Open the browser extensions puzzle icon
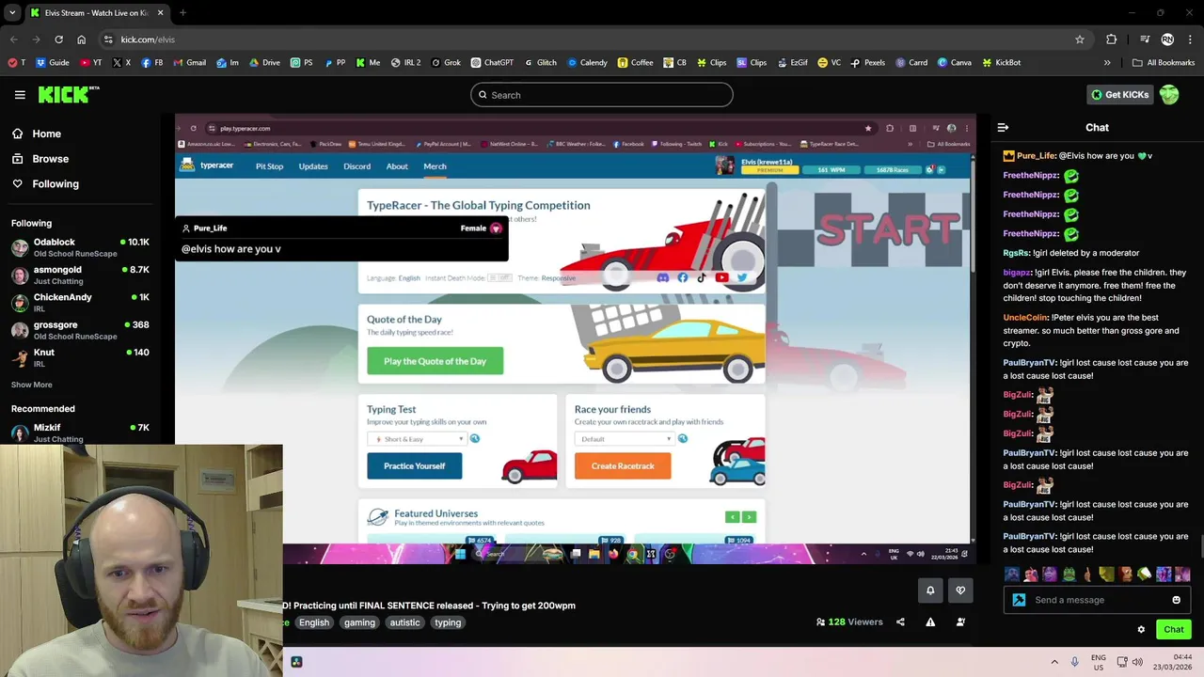This screenshot has height=677, width=1204. (1112, 39)
